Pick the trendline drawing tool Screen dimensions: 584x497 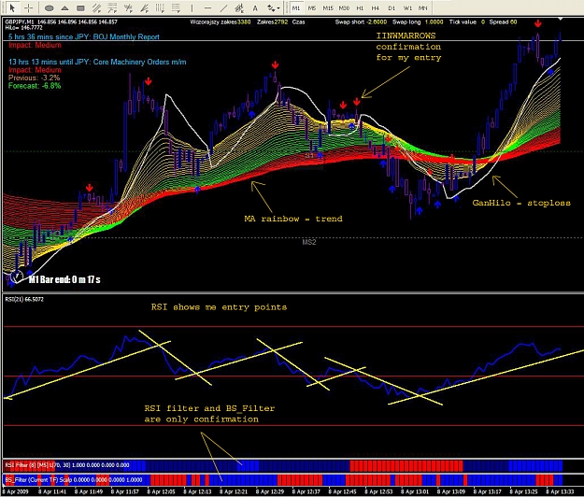[223, 7]
